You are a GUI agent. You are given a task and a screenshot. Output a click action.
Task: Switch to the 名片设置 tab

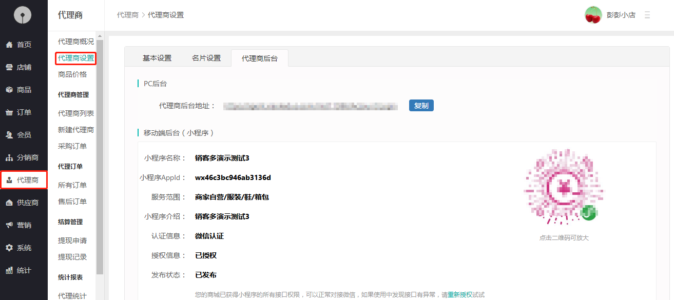206,58
